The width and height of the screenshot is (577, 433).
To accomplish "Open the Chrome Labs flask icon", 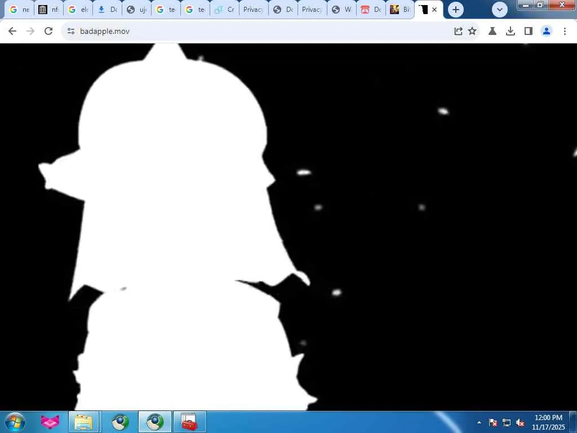I will 492,32.
